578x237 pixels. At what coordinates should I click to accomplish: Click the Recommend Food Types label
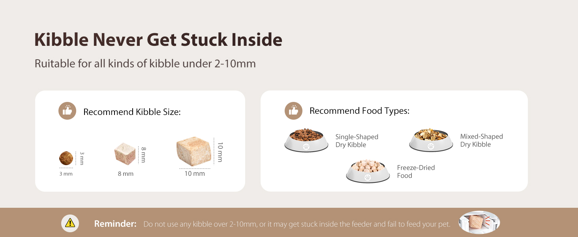(x=359, y=111)
